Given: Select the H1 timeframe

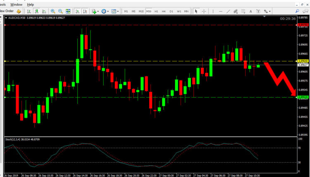Looking at the screenshot, I should 156,12.
